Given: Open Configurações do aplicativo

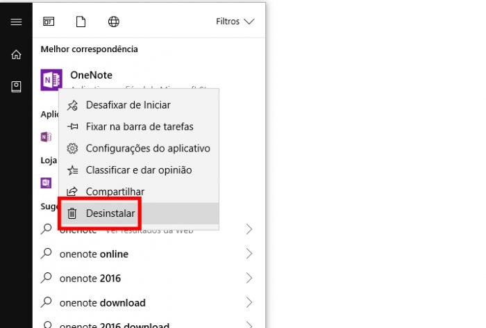Looking at the screenshot, I should point(139,148).
